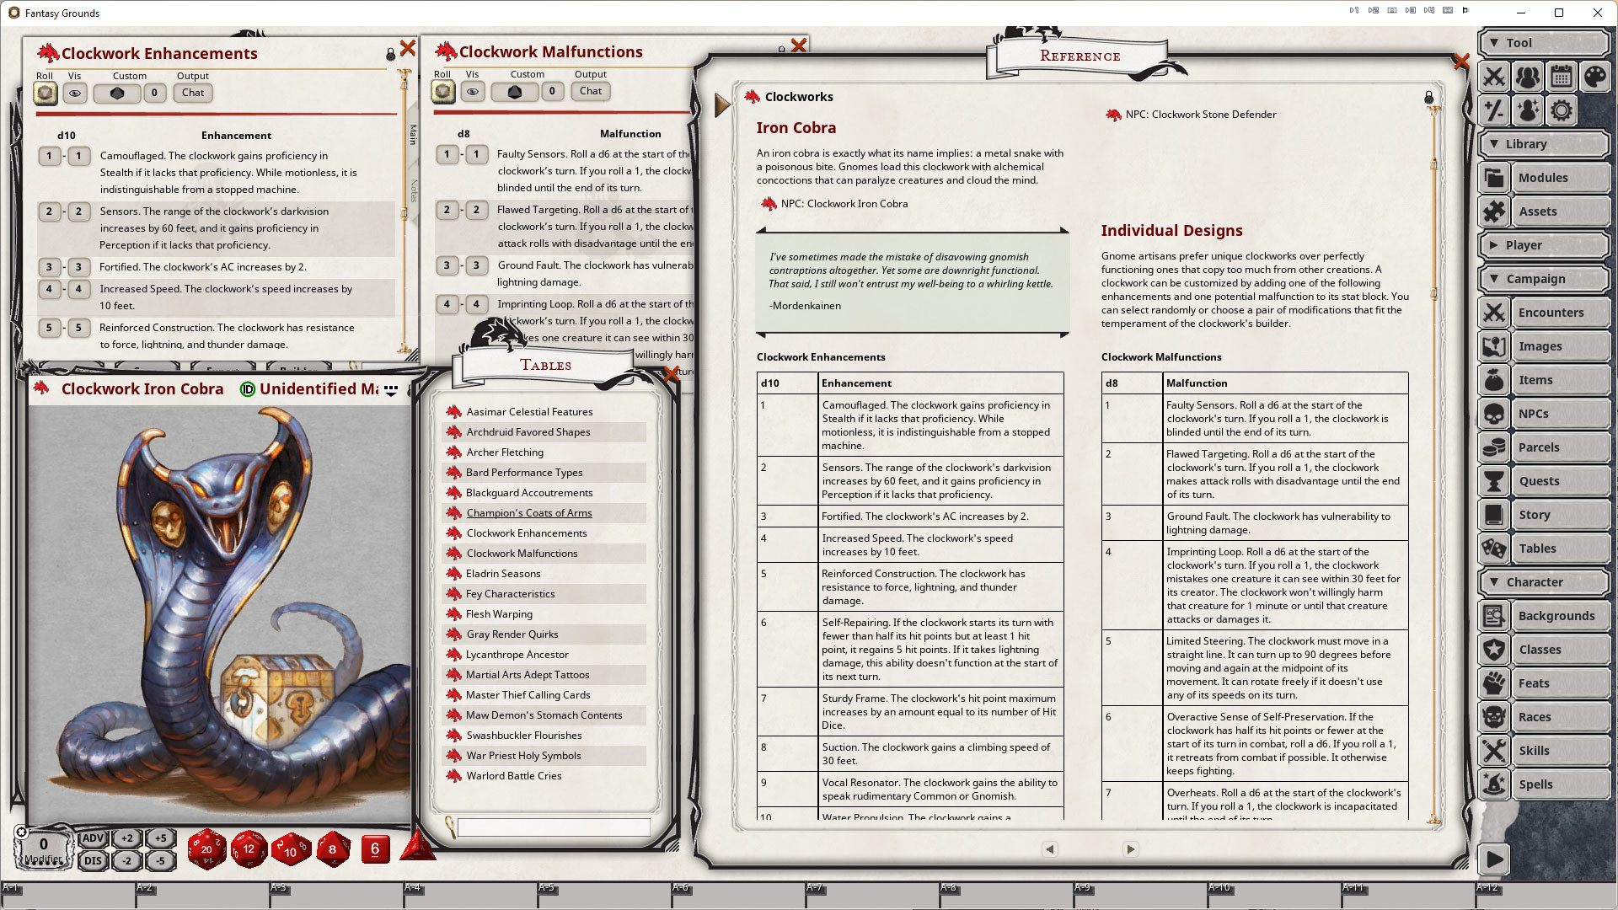Open the Party Sheet group icon

[x=1527, y=77]
